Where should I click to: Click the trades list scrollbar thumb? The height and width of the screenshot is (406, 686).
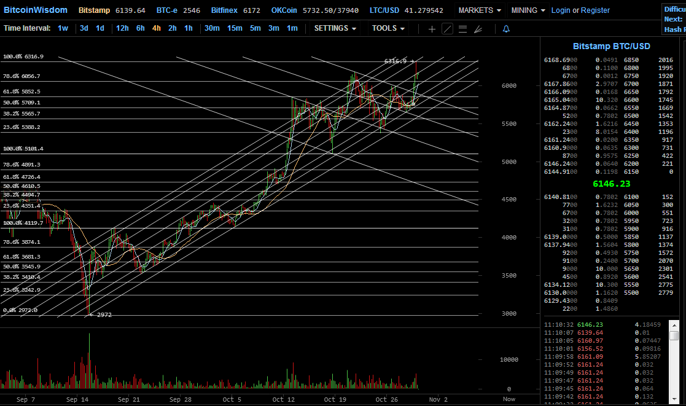pos(674,335)
